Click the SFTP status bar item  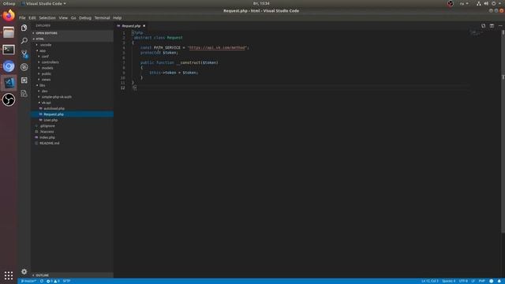point(66,281)
